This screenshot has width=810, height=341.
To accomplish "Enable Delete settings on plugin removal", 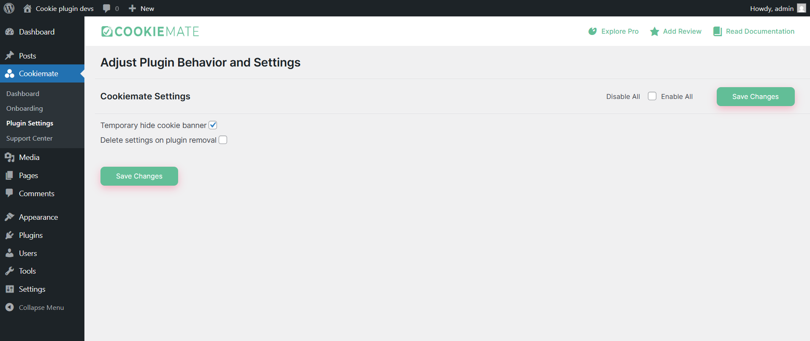I will (x=223, y=140).
